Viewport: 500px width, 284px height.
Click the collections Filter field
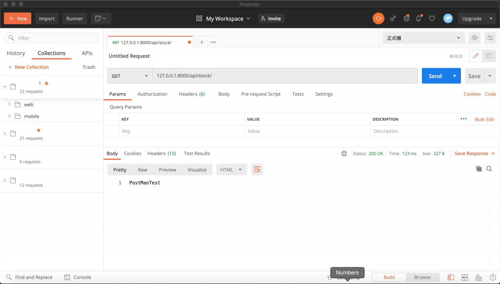click(52, 38)
